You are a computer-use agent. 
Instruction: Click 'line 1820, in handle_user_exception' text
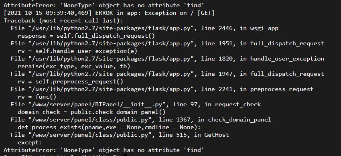click(262, 59)
